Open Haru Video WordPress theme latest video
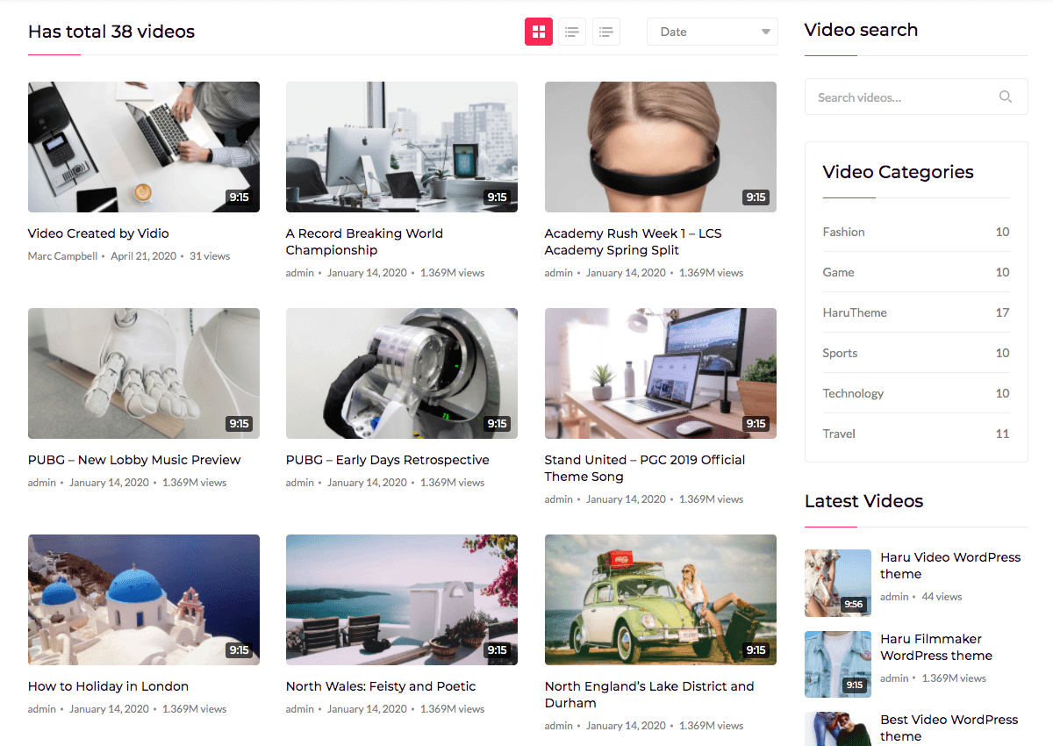Screen dimensions: 1053x746 pos(950,565)
